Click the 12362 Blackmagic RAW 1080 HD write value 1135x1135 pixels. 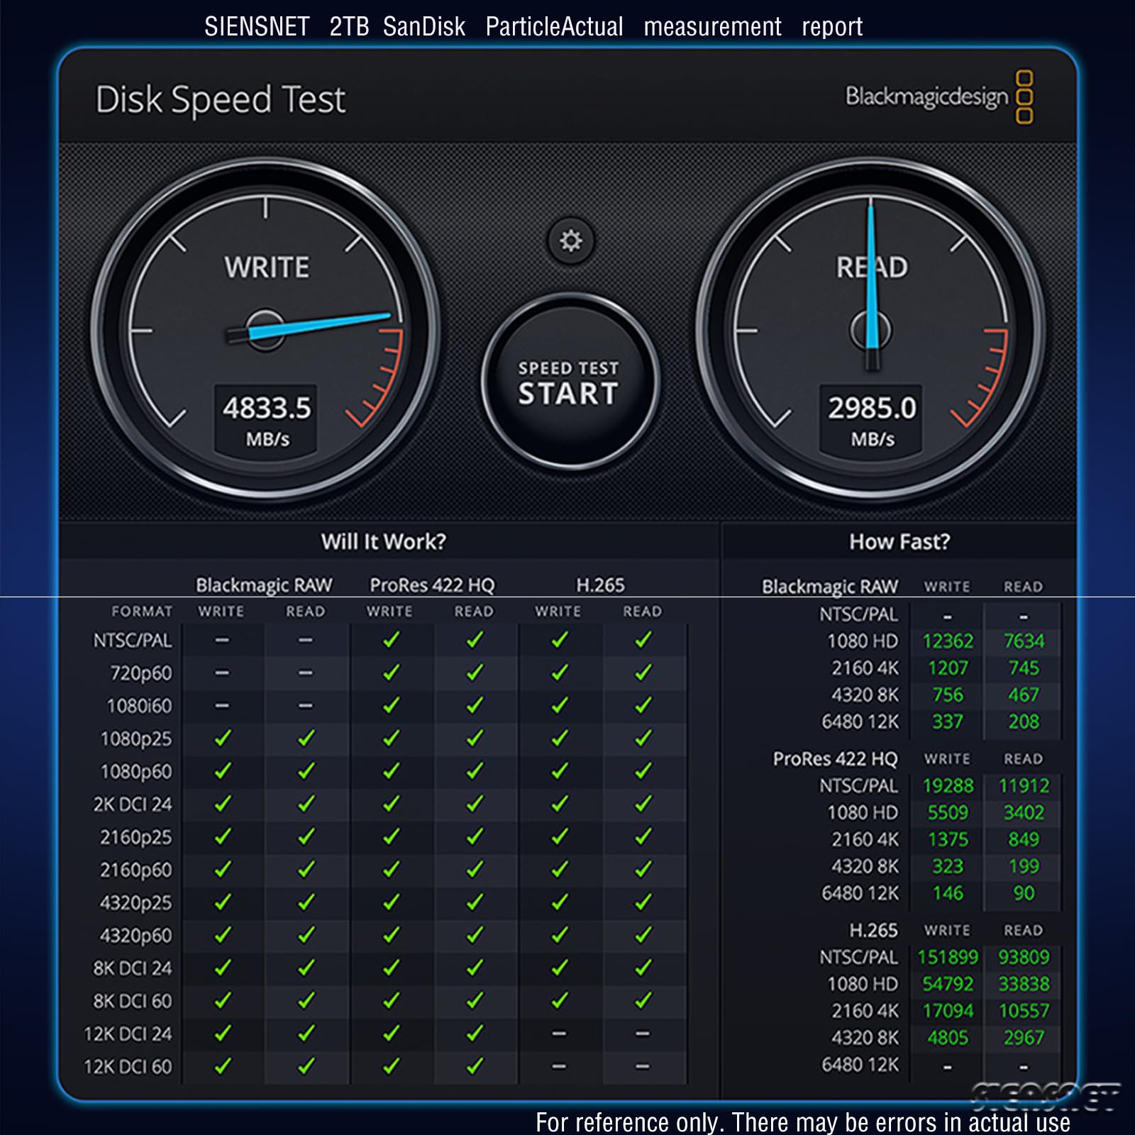pyautogui.click(x=948, y=641)
